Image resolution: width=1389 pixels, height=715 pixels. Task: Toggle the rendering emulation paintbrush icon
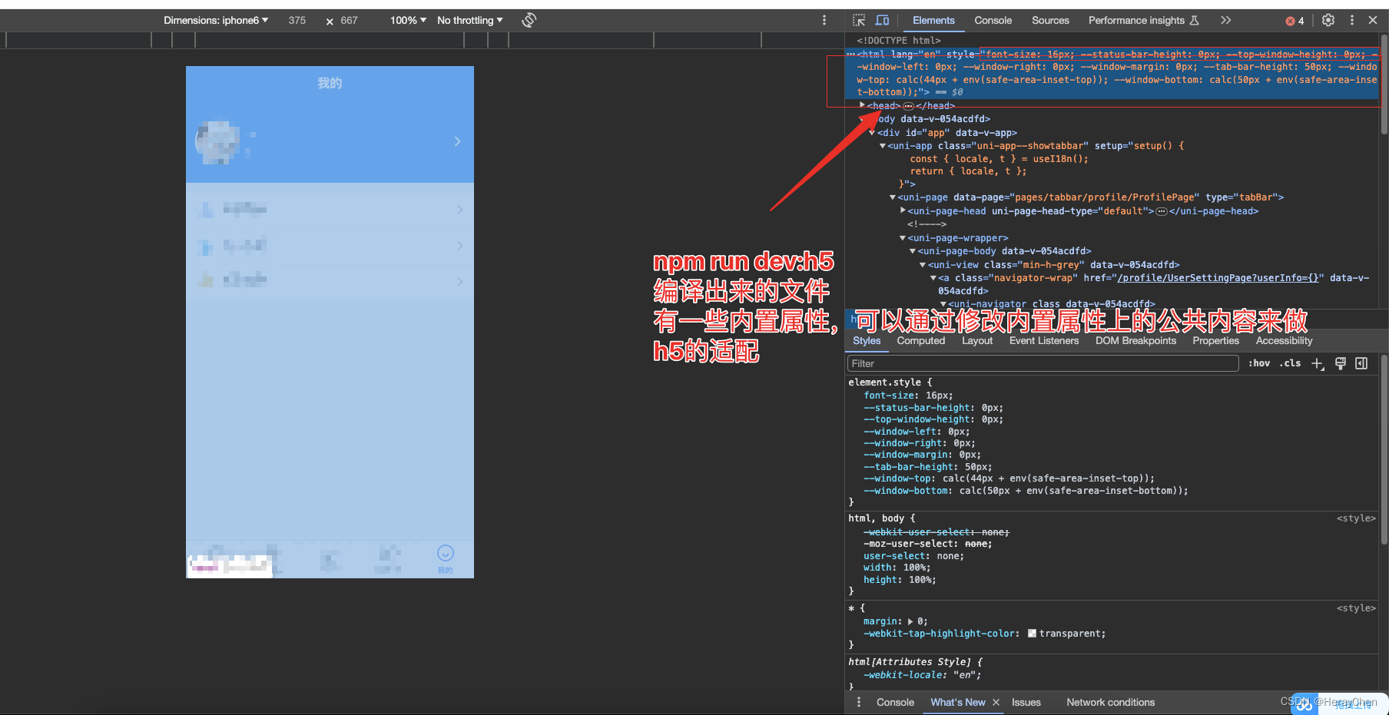click(x=1341, y=364)
